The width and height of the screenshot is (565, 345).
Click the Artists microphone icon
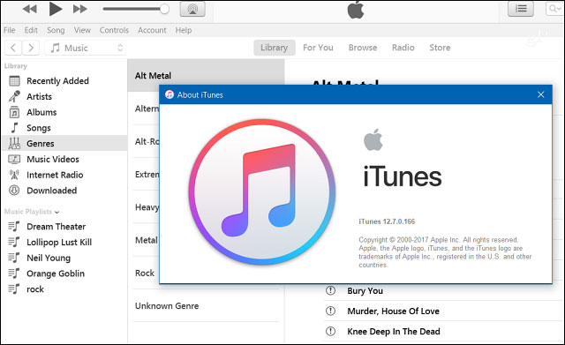[x=14, y=96]
